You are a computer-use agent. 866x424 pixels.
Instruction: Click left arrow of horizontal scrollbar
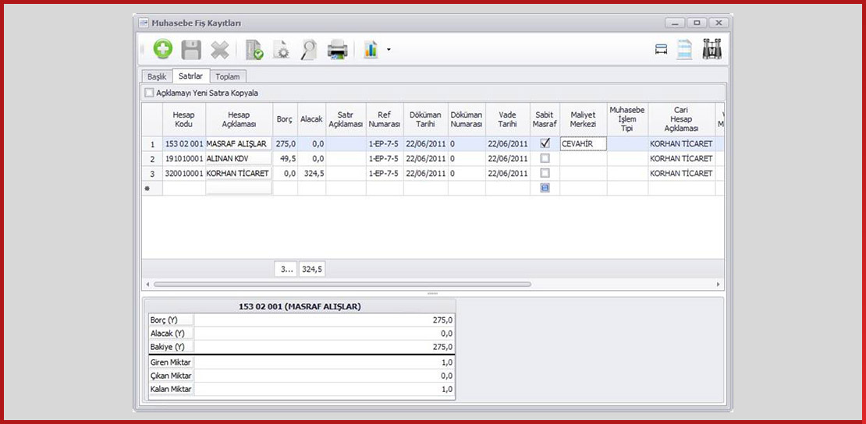[148, 284]
